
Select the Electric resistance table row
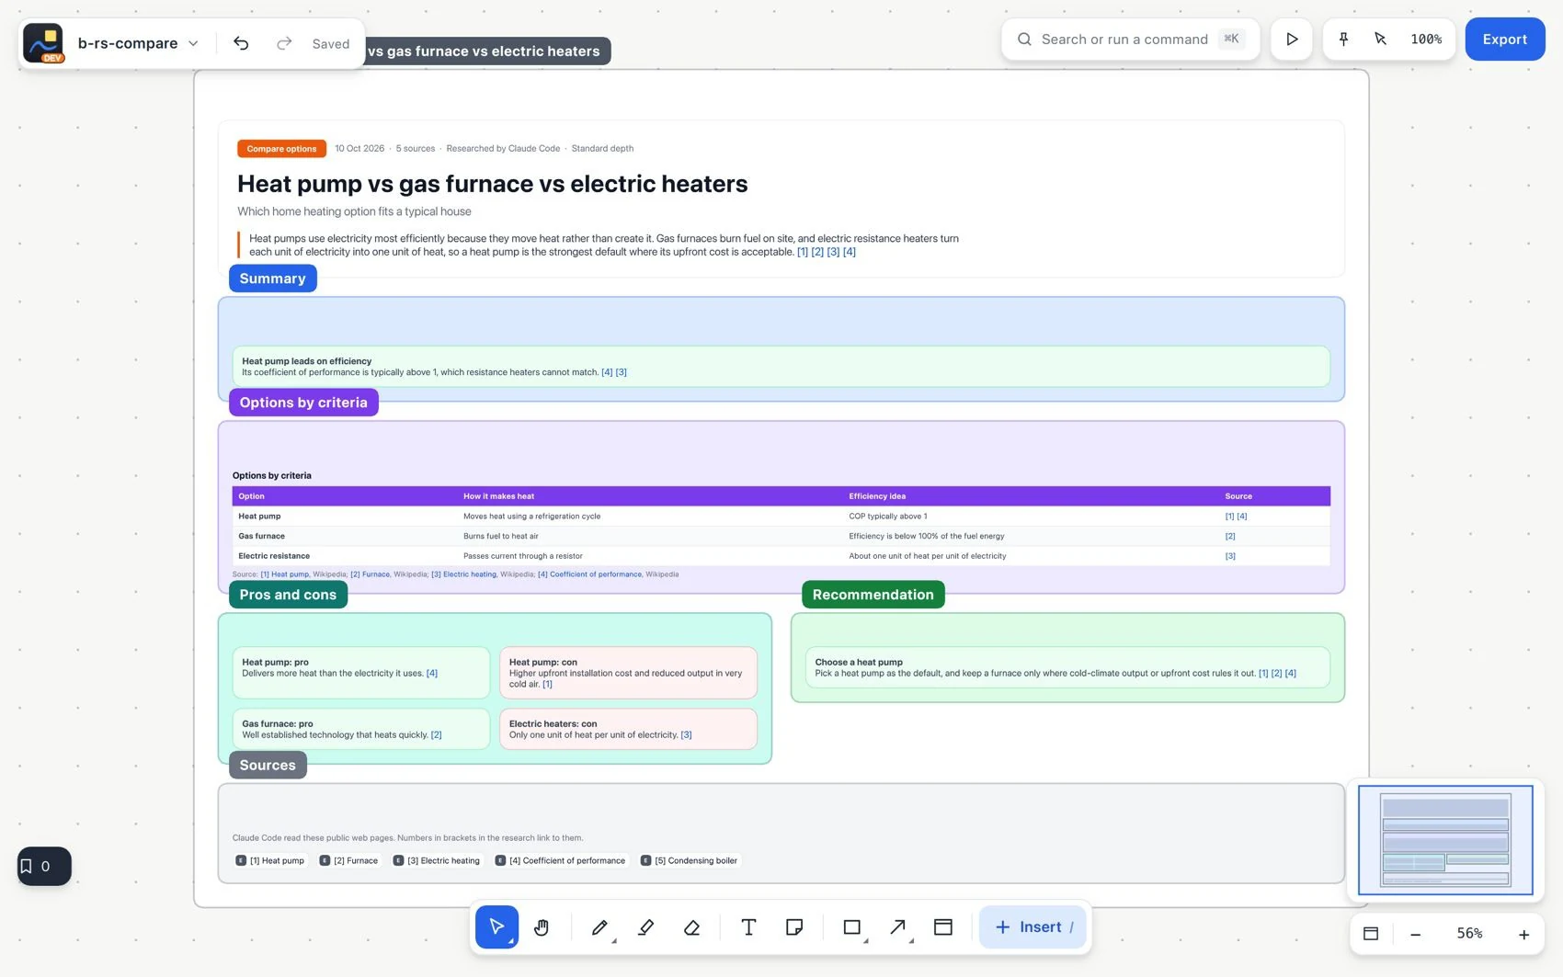[781, 556]
